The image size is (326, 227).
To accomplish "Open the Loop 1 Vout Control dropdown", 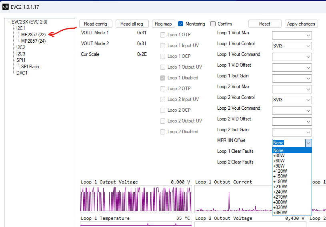I will pos(292,46).
